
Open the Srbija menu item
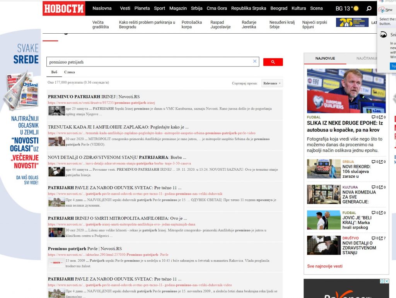(196, 8)
